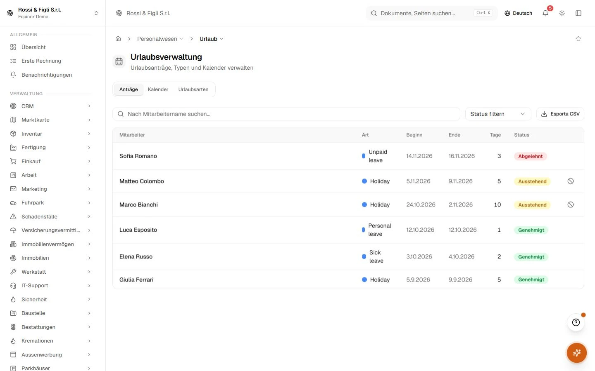This screenshot has width=595, height=371.
Task: Expand the Einkauf sidebar section
Action: click(50, 161)
